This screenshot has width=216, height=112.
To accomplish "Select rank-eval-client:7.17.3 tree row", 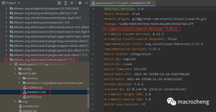I will click(45, 55).
